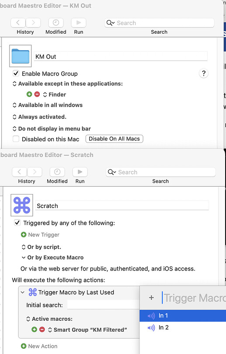Image resolution: width=226 pixels, height=354 pixels.
Task: Open Modified clock icon in KM Out toolbar
Action: pyautogui.click(x=56, y=23)
